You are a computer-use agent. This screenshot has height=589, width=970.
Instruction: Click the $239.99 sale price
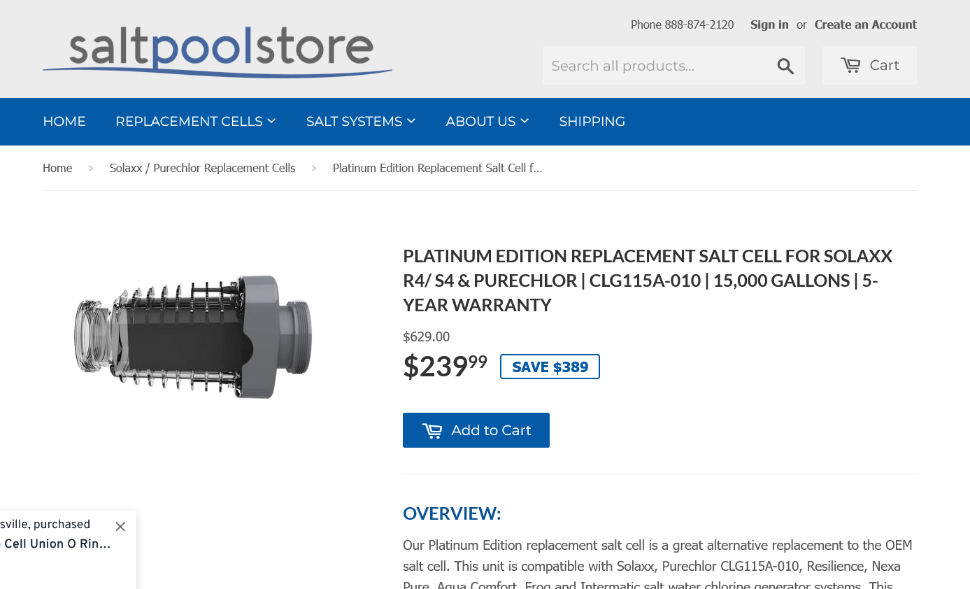445,365
